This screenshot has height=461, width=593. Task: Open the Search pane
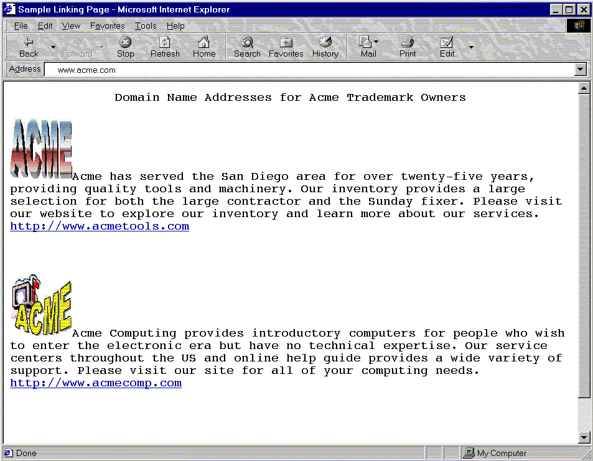tap(247, 47)
